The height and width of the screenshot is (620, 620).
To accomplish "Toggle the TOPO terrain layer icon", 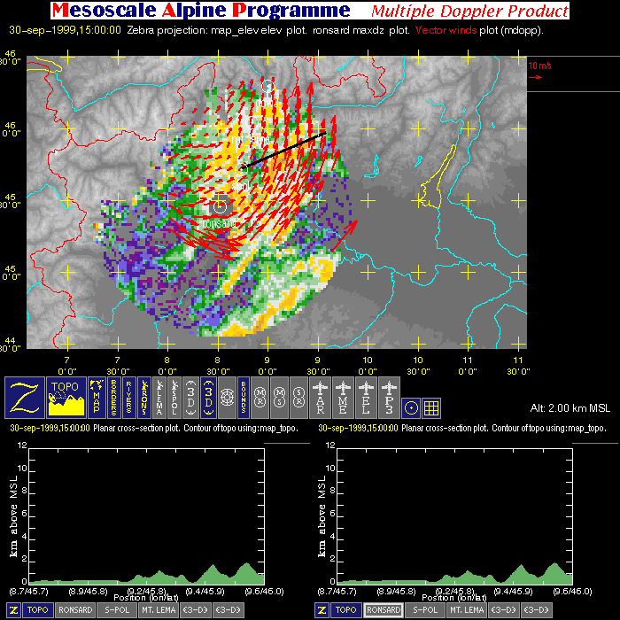I will tap(66, 396).
